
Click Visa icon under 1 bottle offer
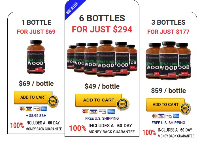tap(29, 109)
